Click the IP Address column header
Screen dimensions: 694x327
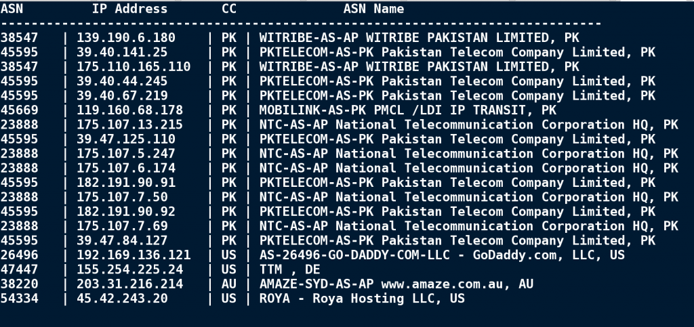point(129,9)
